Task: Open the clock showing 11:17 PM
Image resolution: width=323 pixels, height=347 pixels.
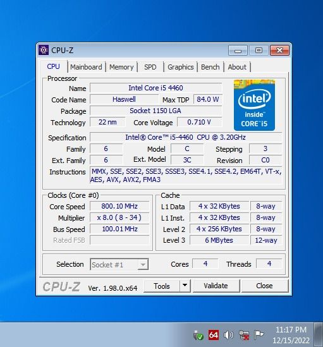Action: 291,335
